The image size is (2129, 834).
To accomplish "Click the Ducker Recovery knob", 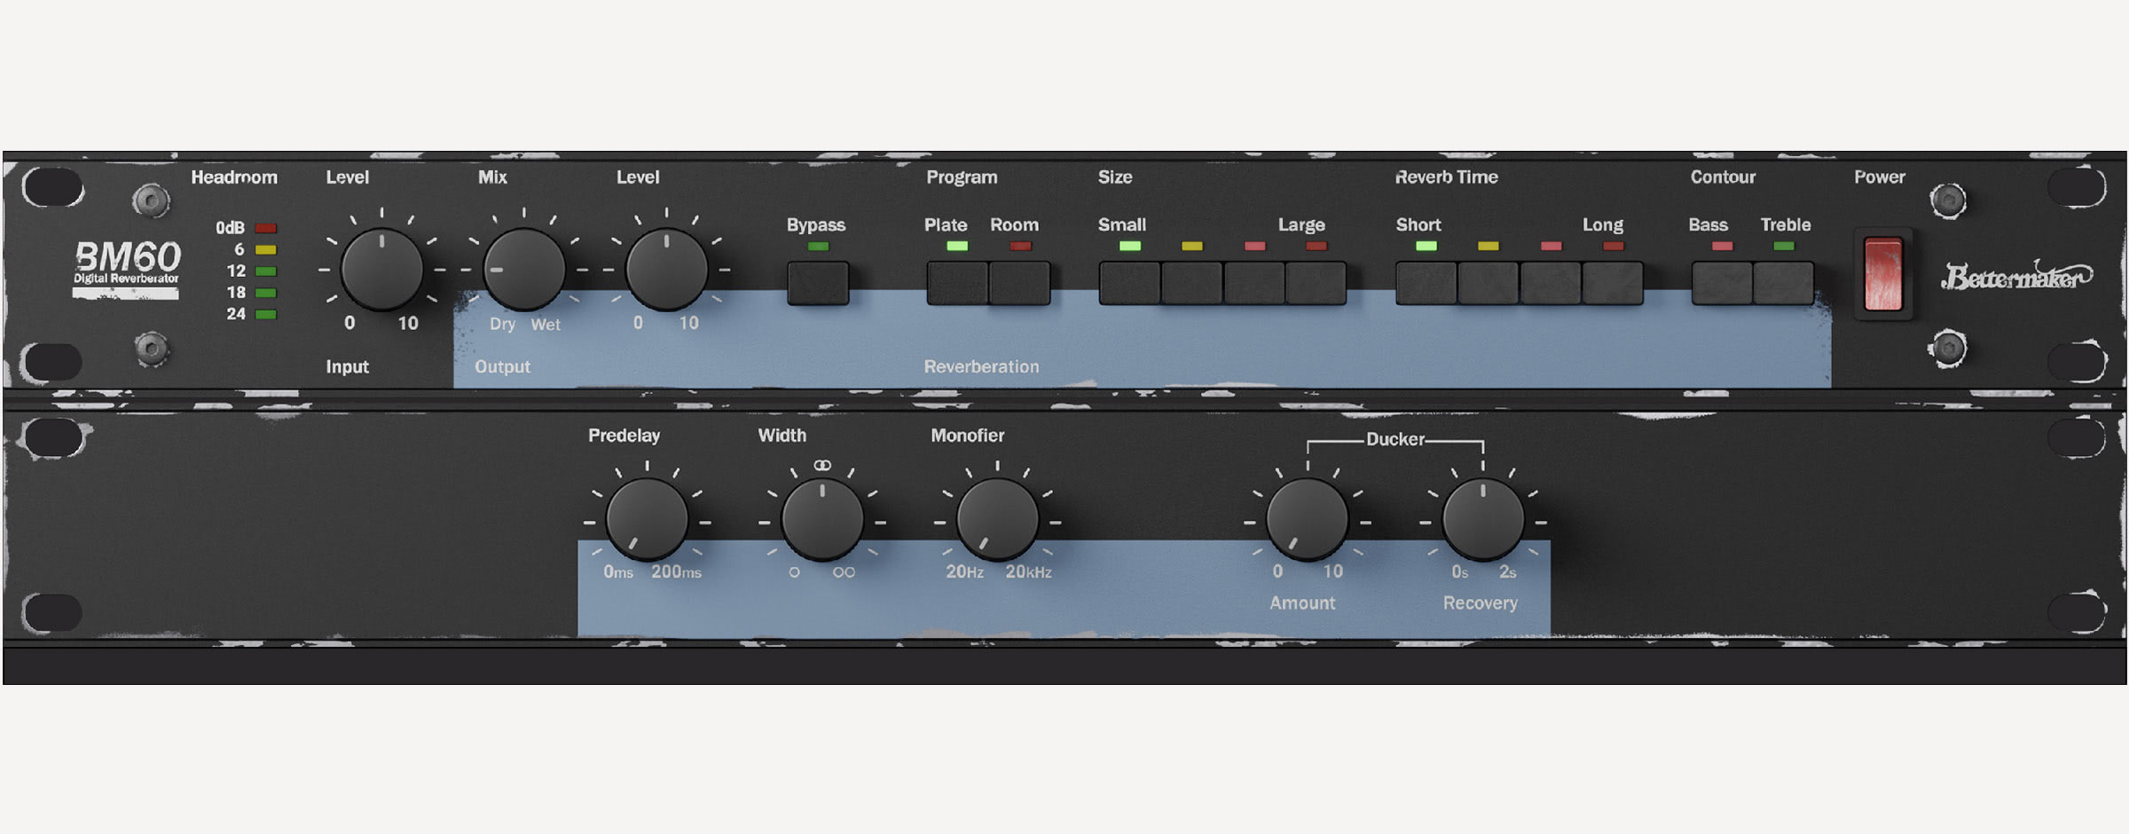I will point(1482,521).
